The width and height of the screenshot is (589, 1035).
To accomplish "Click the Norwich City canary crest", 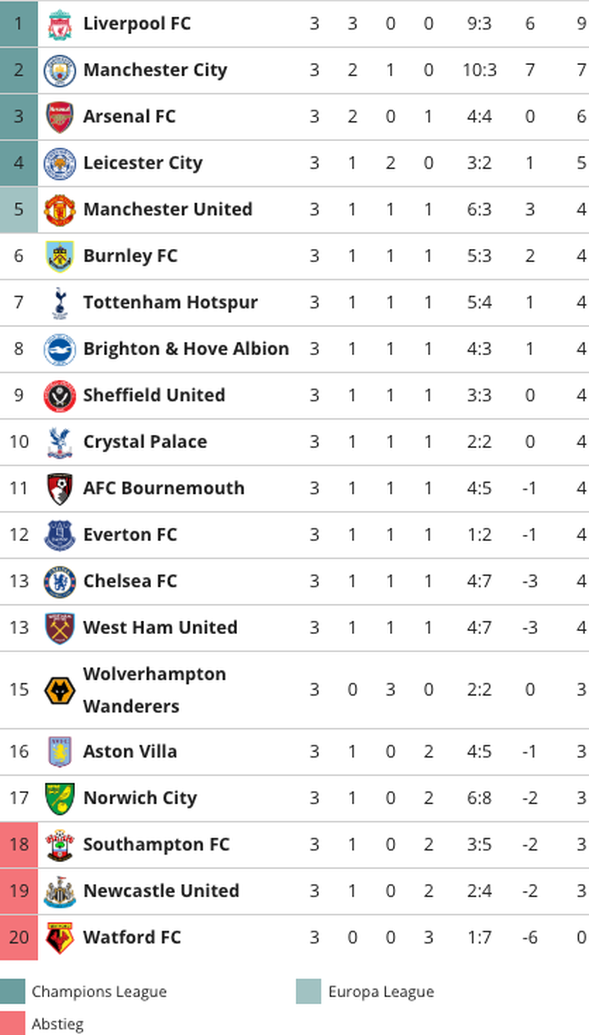I will pos(59,799).
